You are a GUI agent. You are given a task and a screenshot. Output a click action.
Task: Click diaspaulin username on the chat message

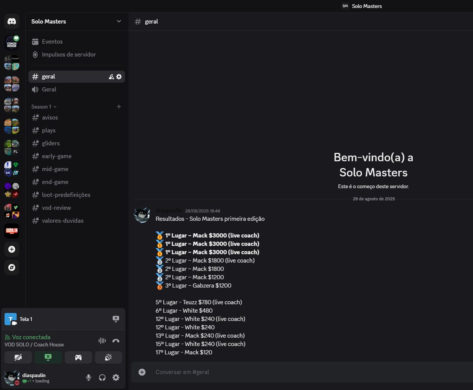tap(169, 211)
